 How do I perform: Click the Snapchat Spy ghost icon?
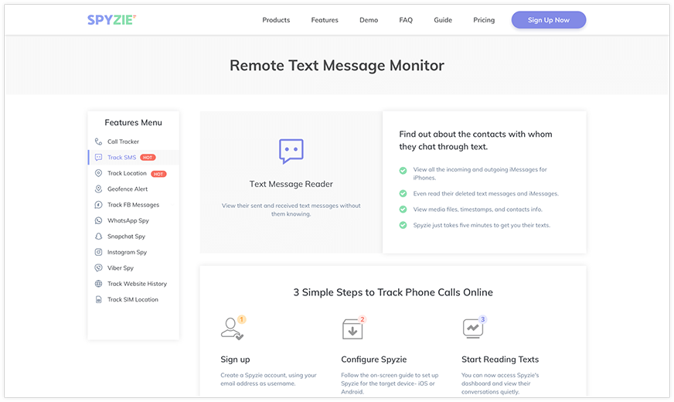pyautogui.click(x=98, y=237)
